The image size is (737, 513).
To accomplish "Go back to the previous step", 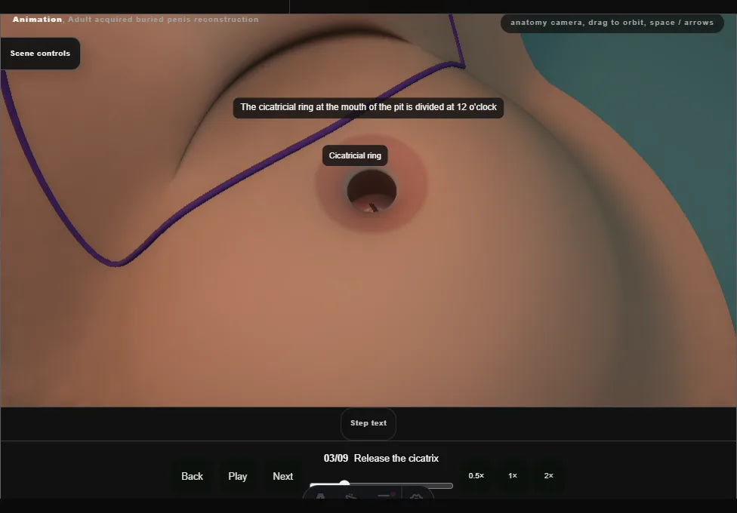I will 192,476.
